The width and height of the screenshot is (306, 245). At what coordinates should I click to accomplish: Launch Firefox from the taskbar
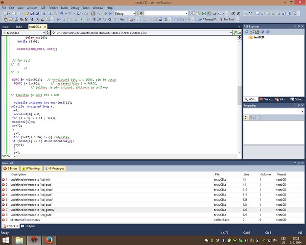coord(49,240)
